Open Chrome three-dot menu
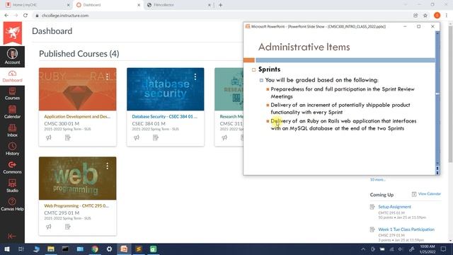This screenshot has width=453, height=255. point(447,16)
